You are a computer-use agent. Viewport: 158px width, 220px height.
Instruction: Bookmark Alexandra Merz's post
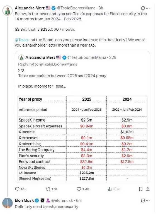point(141,189)
